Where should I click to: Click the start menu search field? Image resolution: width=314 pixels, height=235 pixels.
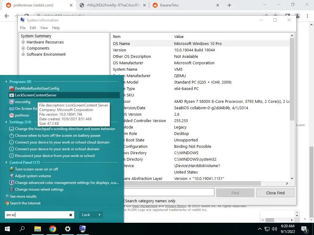[37, 215]
